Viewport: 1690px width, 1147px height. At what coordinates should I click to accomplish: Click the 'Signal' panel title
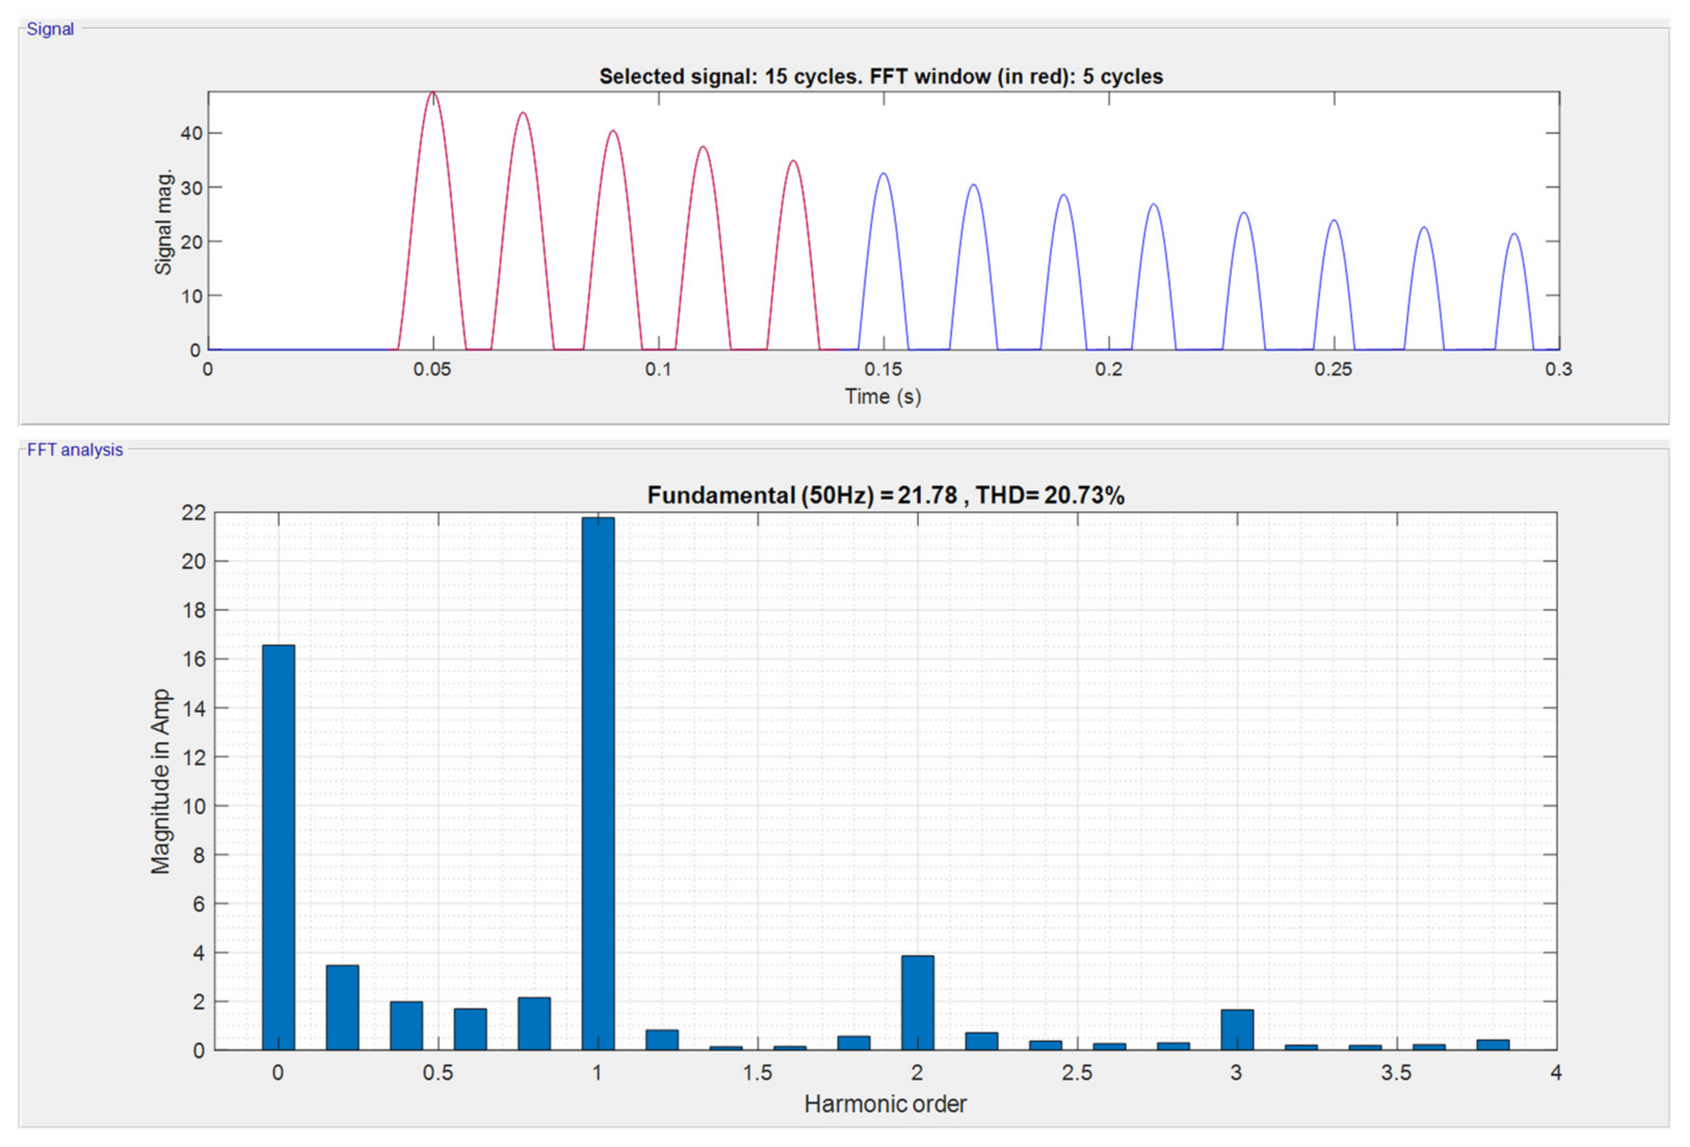50,29
